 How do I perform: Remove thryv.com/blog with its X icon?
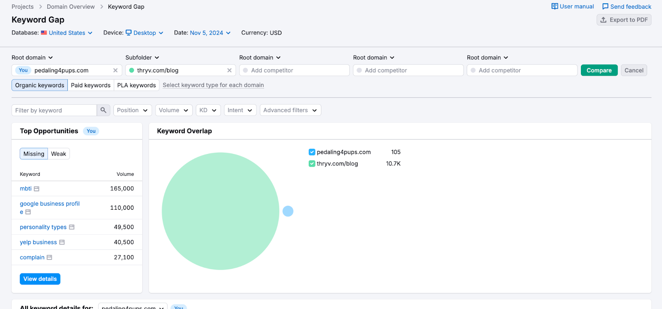click(229, 70)
